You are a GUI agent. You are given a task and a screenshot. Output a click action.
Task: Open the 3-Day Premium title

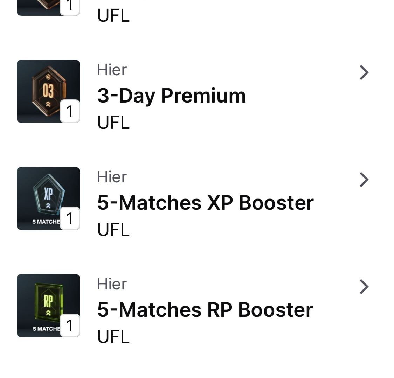[x=171, y=96]
